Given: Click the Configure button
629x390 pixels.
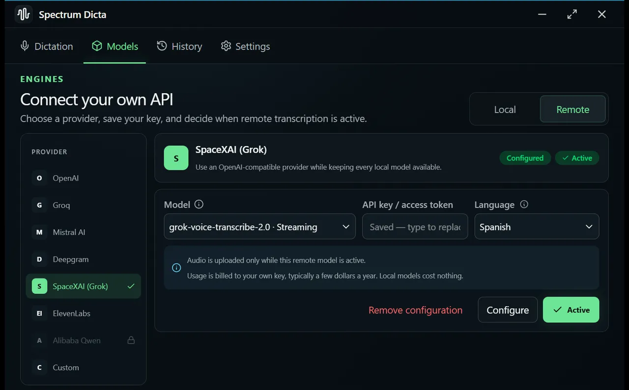Looking at the screenshot, I should (508, 310).
